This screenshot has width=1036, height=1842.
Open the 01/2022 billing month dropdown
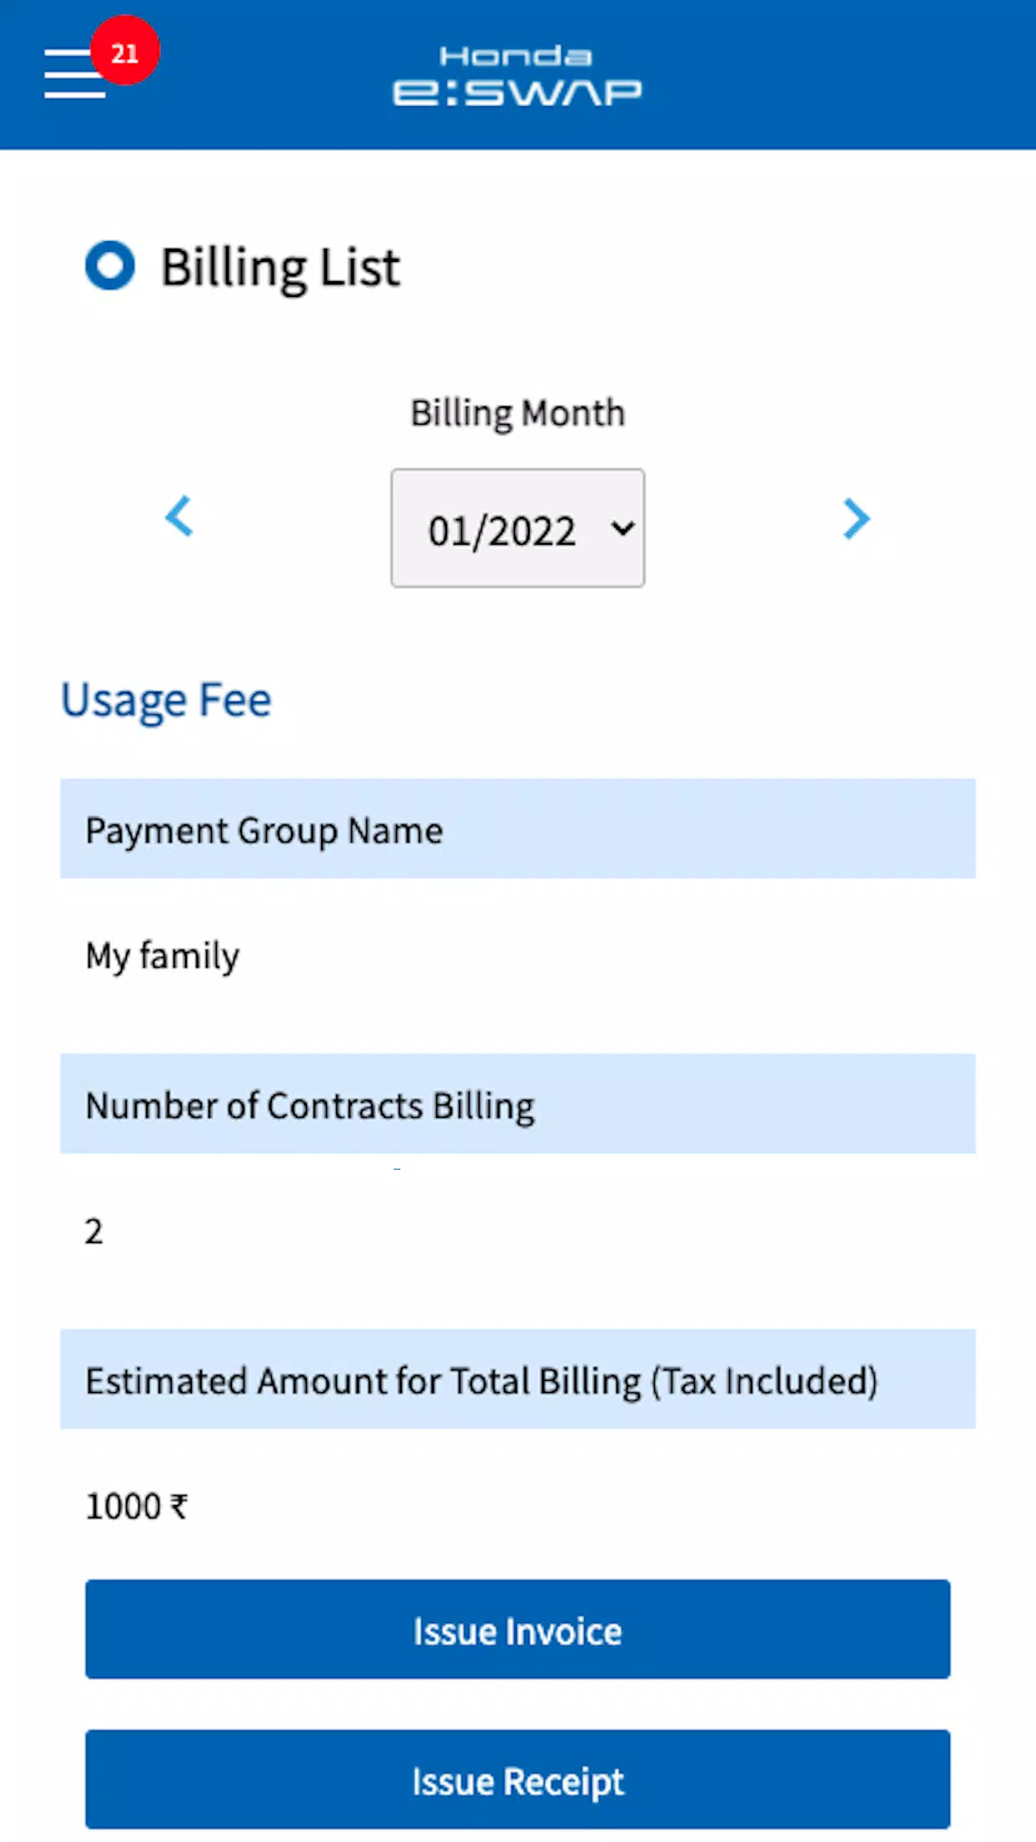pos(517,528)
